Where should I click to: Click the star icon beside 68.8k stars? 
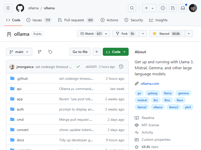pyautogui.click(x=137, y=147)
